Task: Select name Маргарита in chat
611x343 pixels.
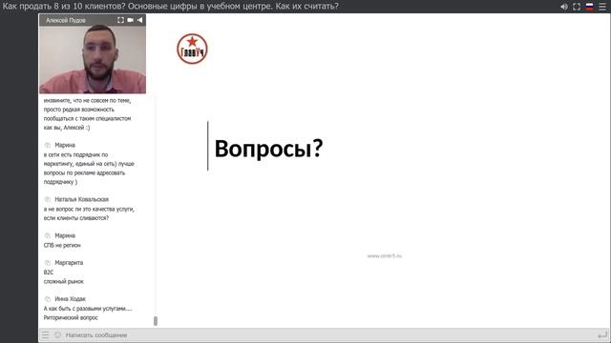Action: (69, 263)
